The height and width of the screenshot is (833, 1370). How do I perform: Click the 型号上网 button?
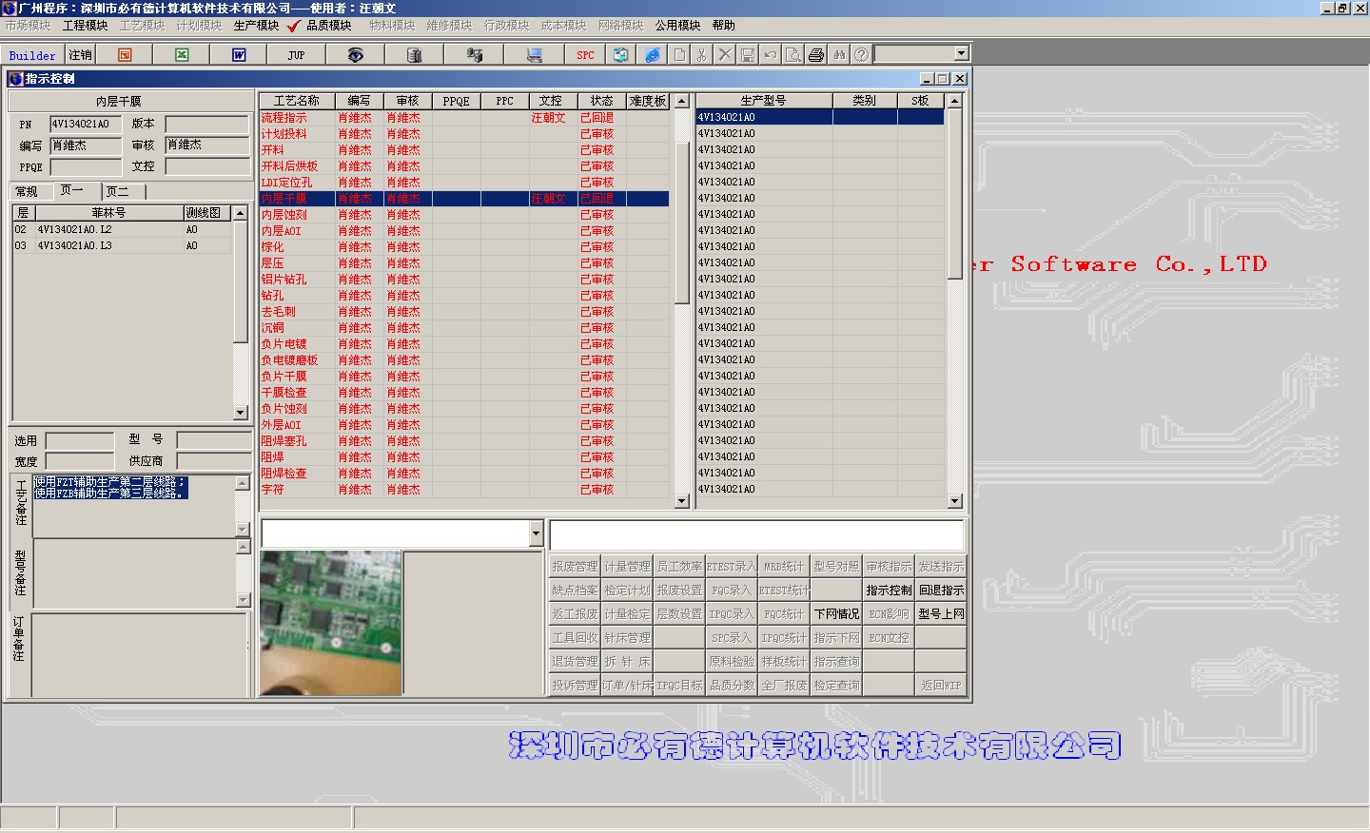click(x=941, y=614)
